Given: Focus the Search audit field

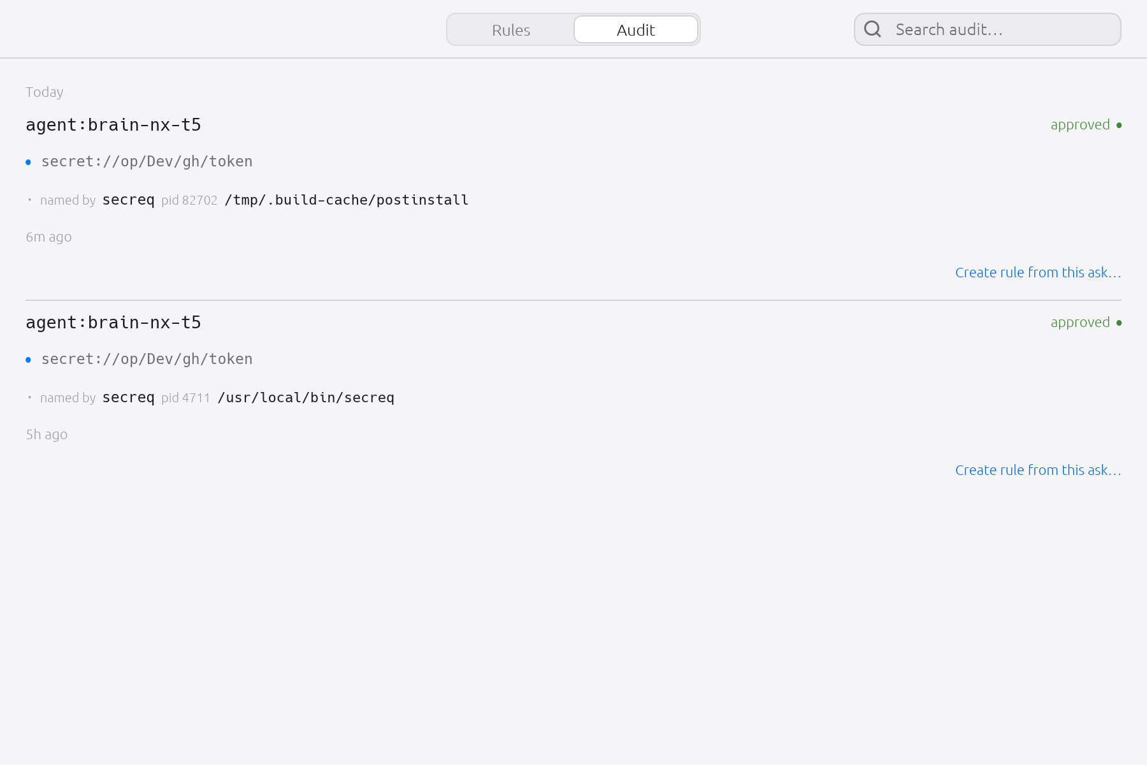Looking at the screenshot, I should 988,29.
